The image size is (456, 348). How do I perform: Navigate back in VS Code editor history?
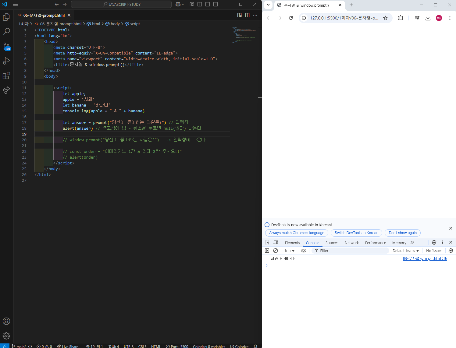coord(57,4)
